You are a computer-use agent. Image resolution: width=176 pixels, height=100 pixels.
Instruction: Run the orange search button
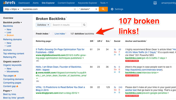(x=103, y=9)
